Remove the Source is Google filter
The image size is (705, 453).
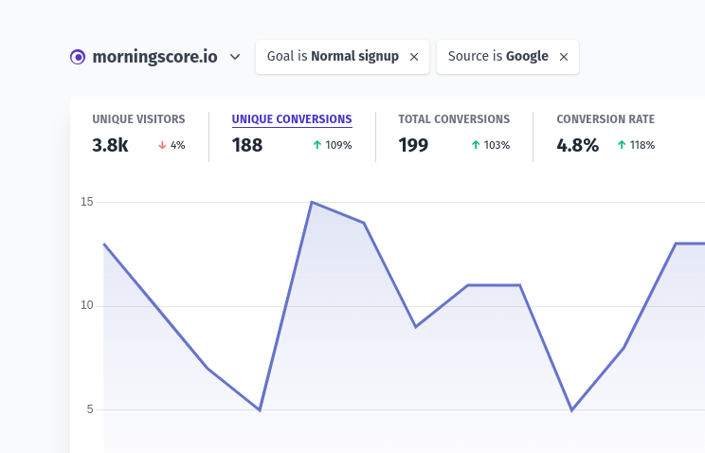coord(564,57)
